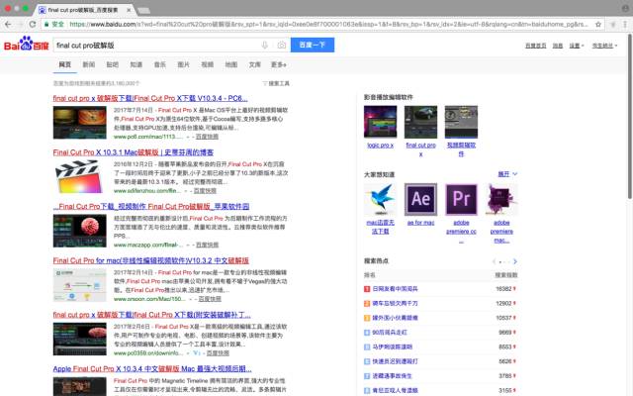Open 'final cut pro x 破解版下载 V10.3.4 - PC6' result

150,98
